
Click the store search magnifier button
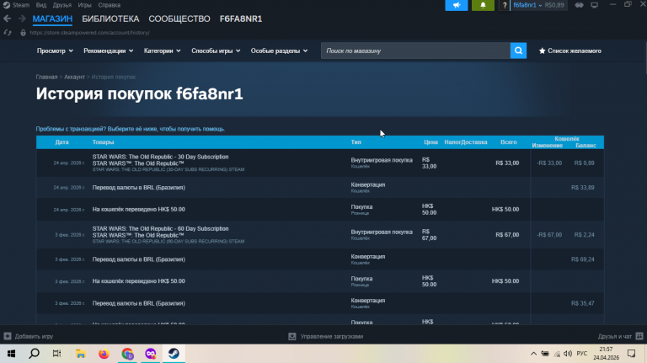pos(518,51)
